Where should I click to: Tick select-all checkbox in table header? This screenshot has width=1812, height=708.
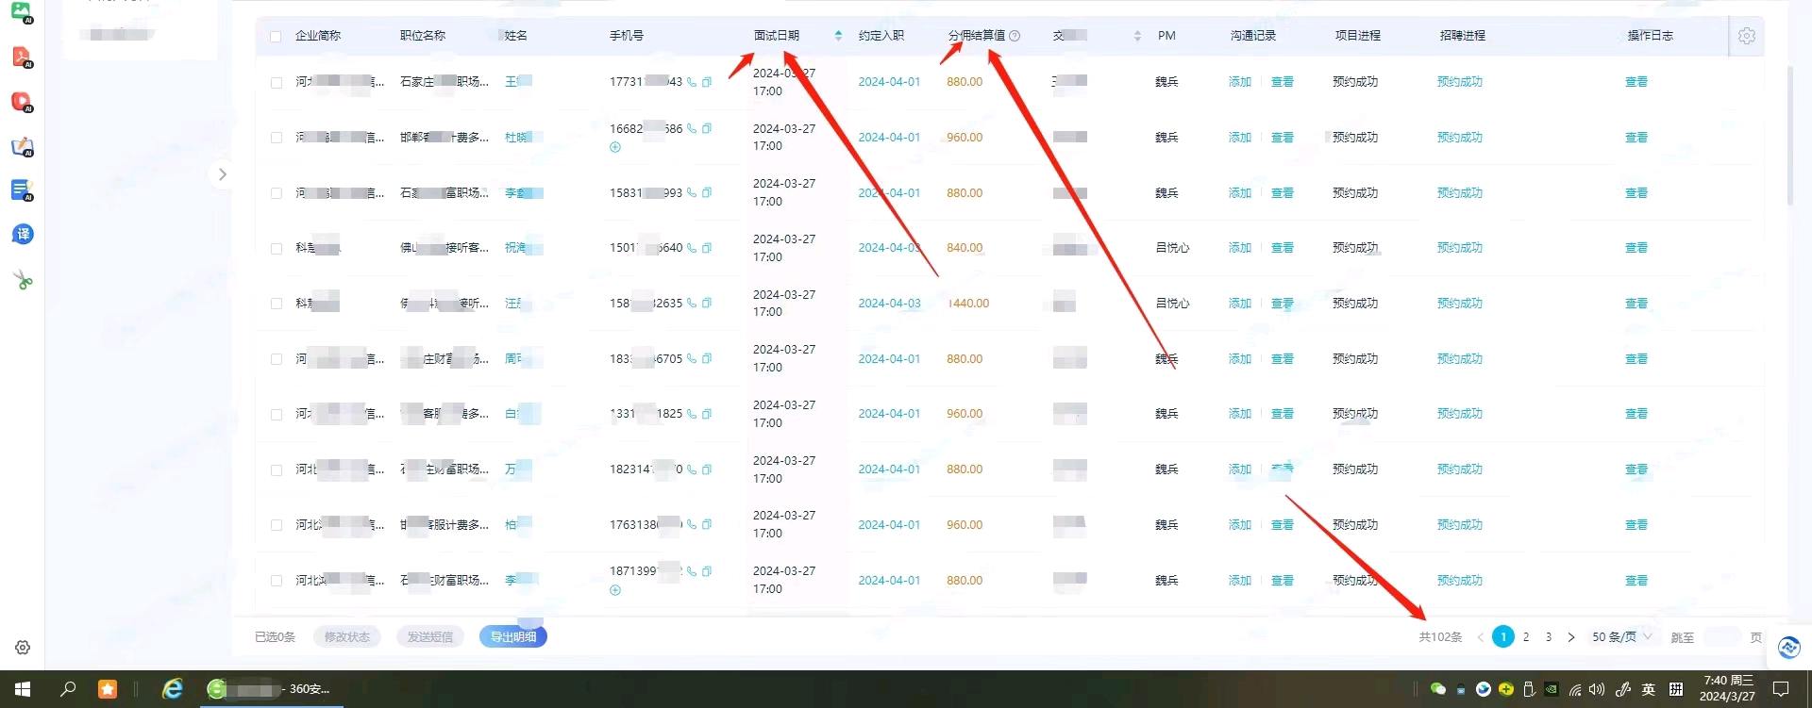(x=276, y=37)
